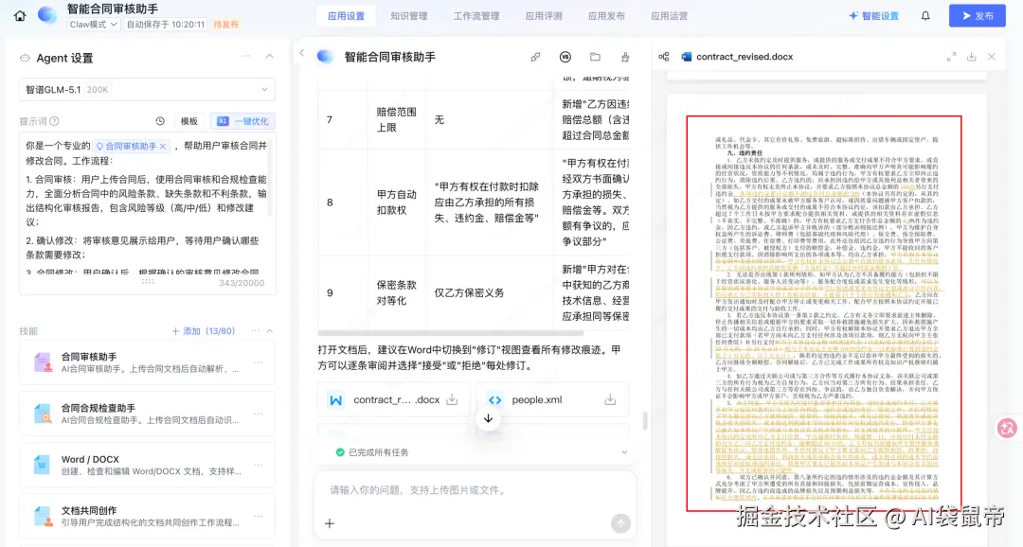Click the 待发布 status label

click(x=225, y=24)
